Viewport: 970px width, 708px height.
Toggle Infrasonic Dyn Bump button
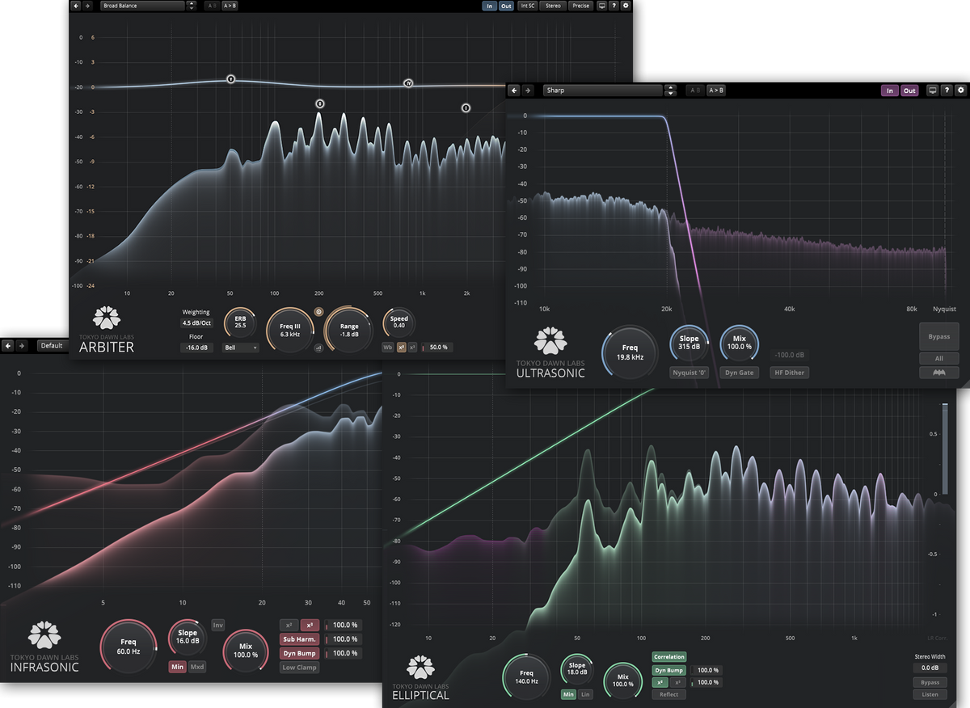tap(299, 653)
